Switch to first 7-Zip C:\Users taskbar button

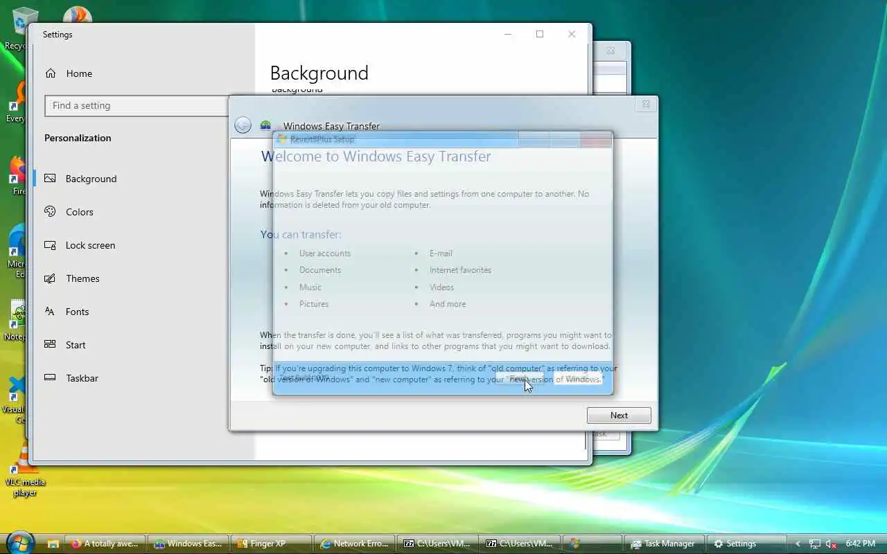coord(437,544)
